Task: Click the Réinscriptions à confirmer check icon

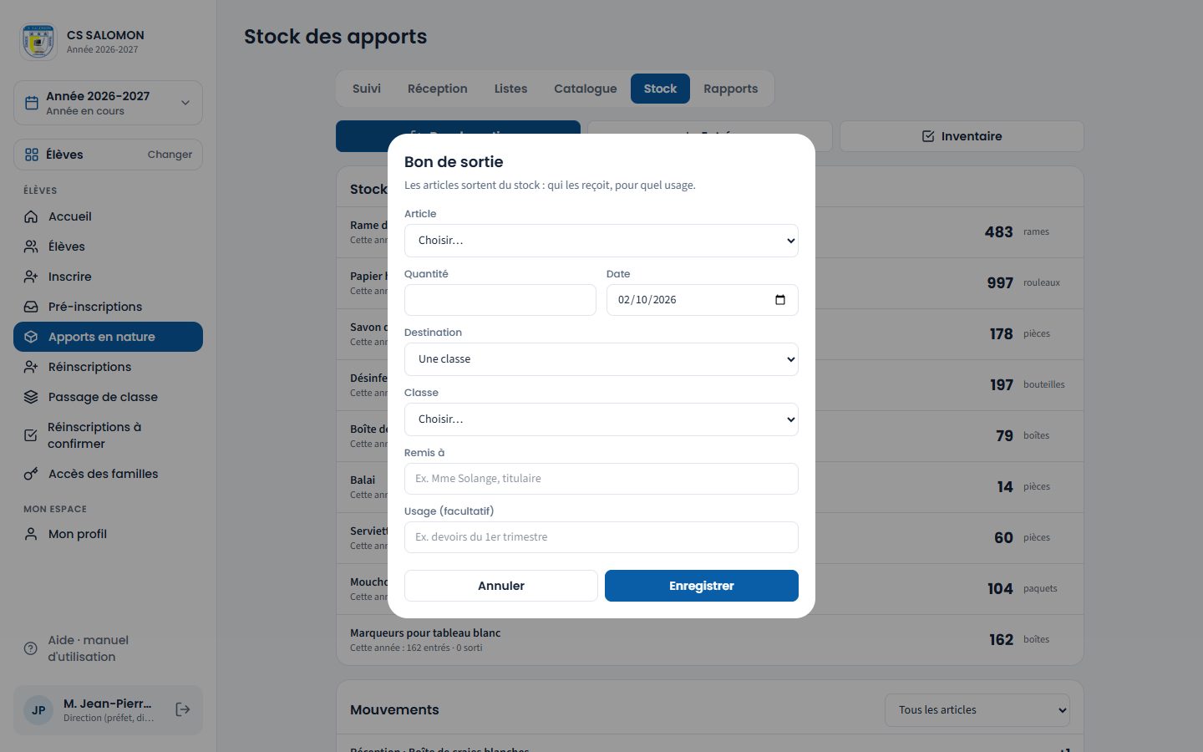Action: (x=31, y=435)
